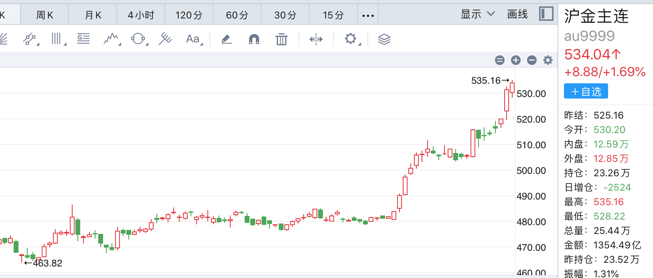Image resolution: width=653 pixels, height=278 pixels.
Task: Choose the eraser tool
Action: pos(227,39)
